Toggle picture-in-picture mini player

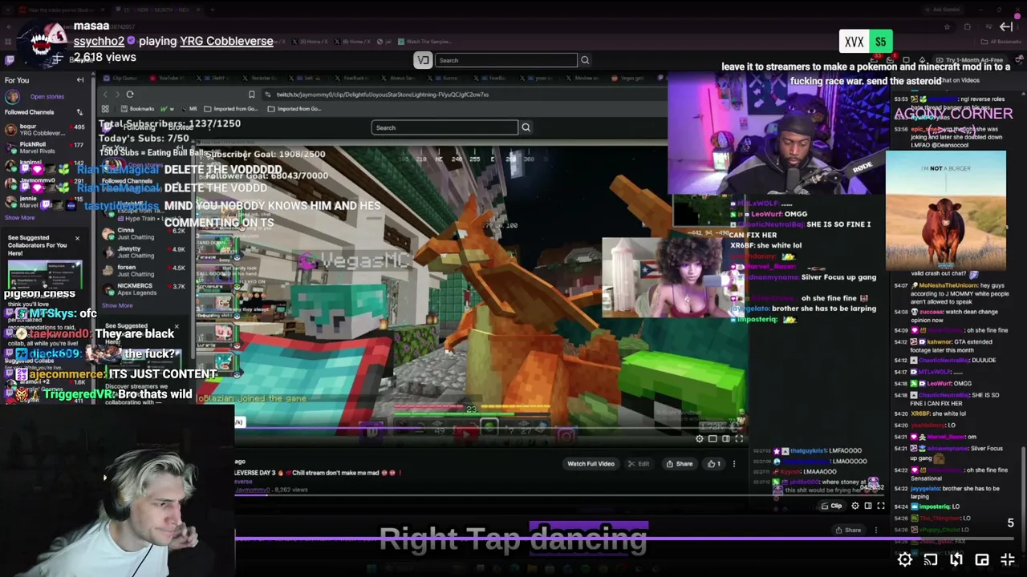pos(982,560)
